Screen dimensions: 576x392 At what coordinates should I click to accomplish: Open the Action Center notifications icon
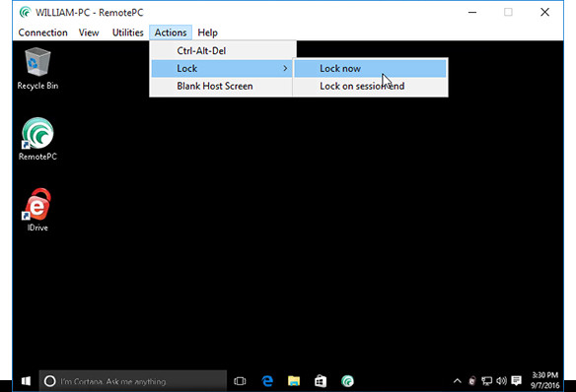click(517, 381)
